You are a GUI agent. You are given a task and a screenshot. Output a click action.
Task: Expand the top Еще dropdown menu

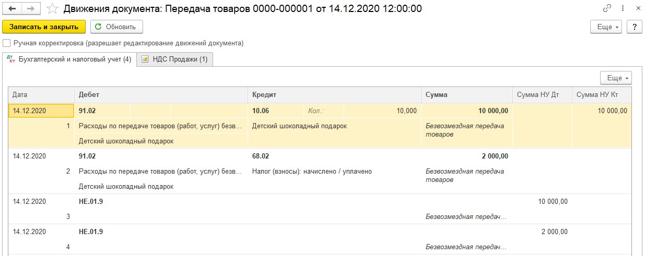tap(606, 27)
